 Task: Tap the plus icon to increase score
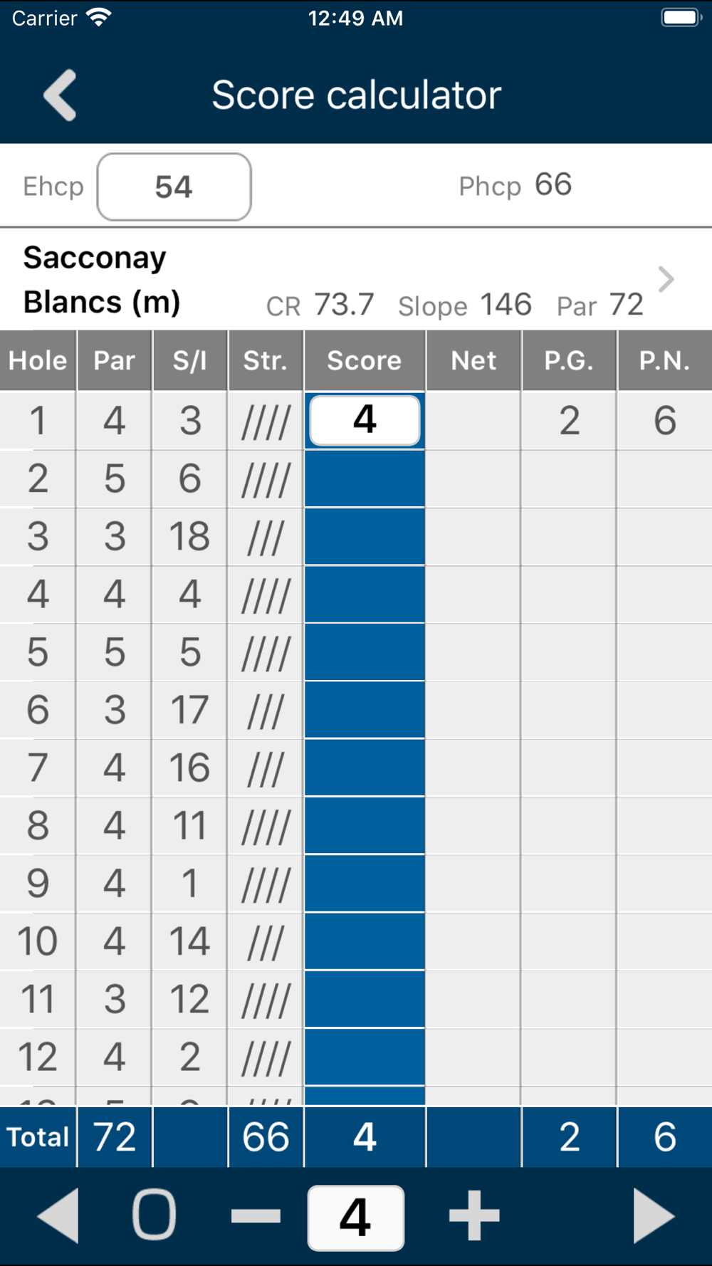pos(474,1216)
